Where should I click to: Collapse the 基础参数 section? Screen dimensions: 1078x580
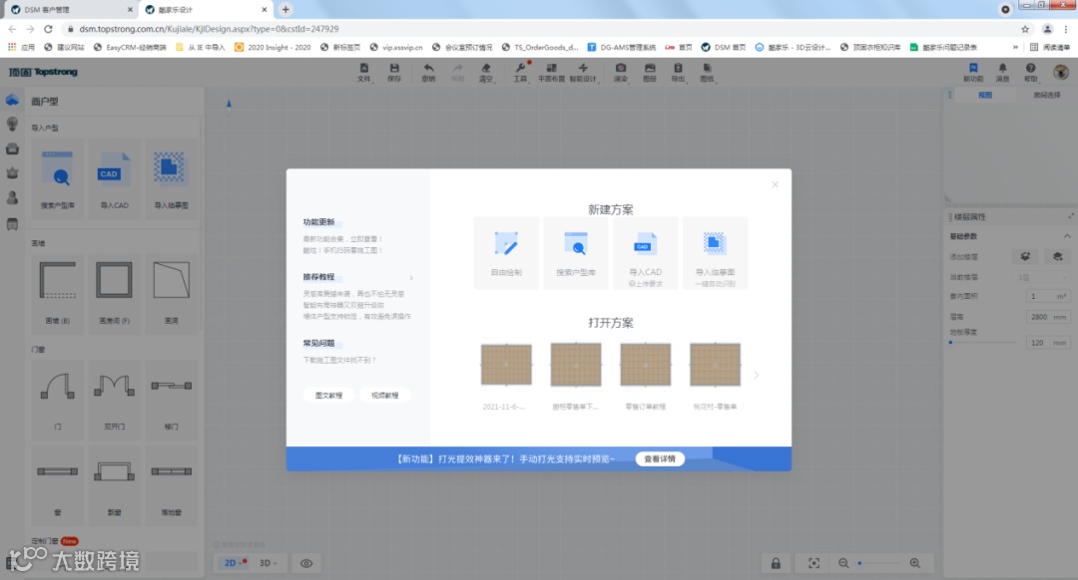point(1067,236)
